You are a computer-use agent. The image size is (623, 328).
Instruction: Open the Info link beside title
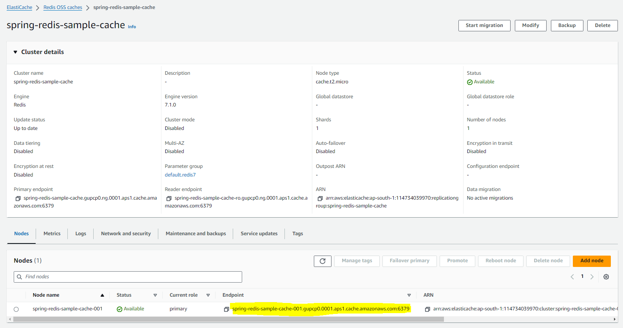click(132, 27)
